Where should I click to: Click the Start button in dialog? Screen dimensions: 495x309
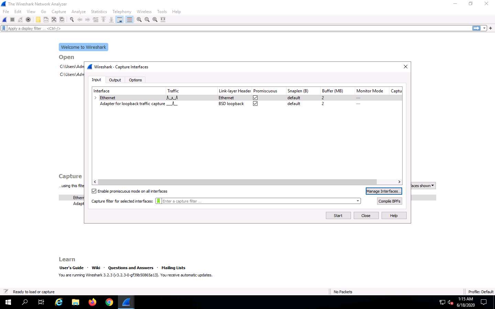tap(338, 216)
